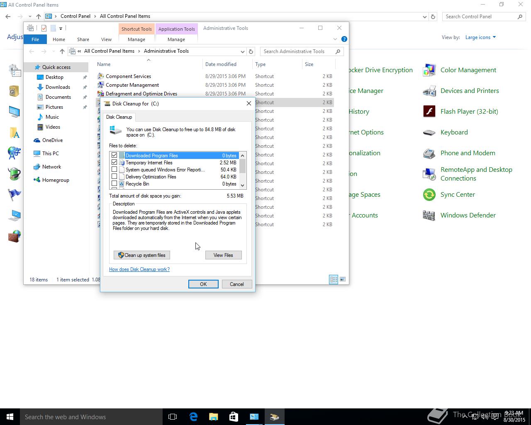Click the Properties icon in quick access toolbar

tap(44, 28)
